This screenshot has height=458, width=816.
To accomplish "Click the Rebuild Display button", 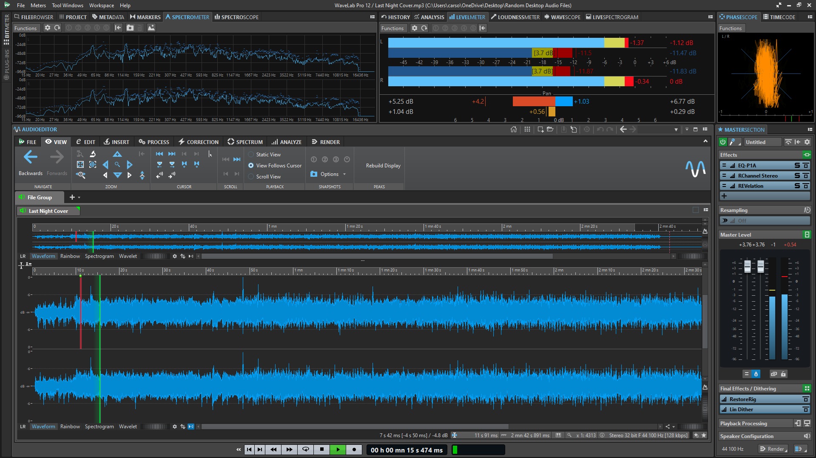I will tap(383, 166).
